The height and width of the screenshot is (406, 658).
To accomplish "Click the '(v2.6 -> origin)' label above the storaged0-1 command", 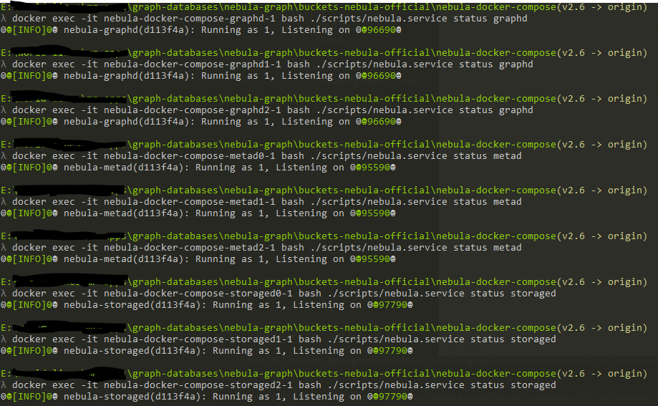I will click(x=601, y=281).
